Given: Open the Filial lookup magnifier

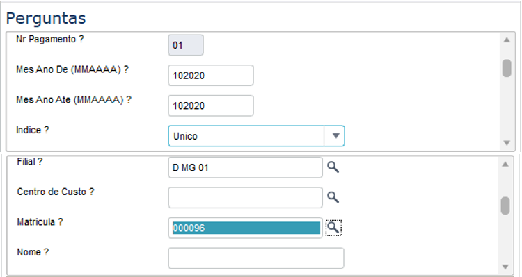Looking at the screenshot, I should [x=333, y=167].
